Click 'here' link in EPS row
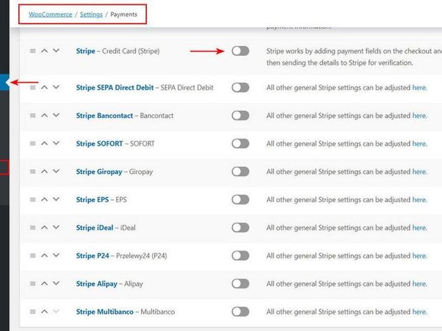The height and width of the screenshot is (331, 442). [x=419, y=200]
